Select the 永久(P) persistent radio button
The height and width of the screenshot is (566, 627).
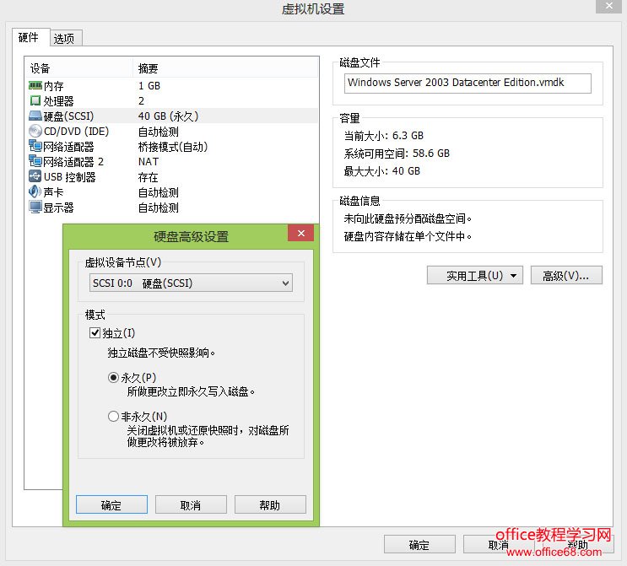click(114, 377)
